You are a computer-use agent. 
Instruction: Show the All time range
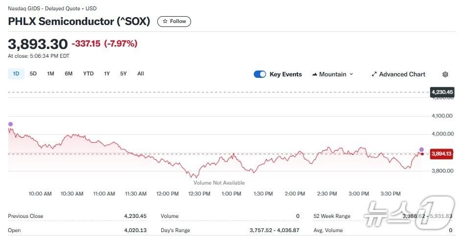click(141, 74)
